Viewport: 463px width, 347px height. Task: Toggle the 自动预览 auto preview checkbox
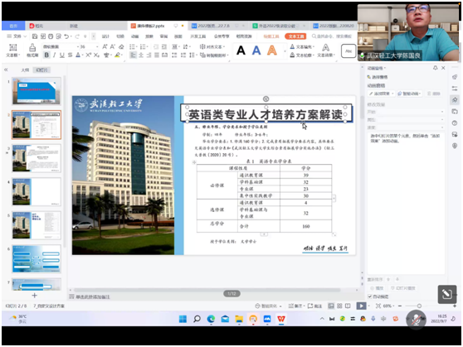[370, 296]
